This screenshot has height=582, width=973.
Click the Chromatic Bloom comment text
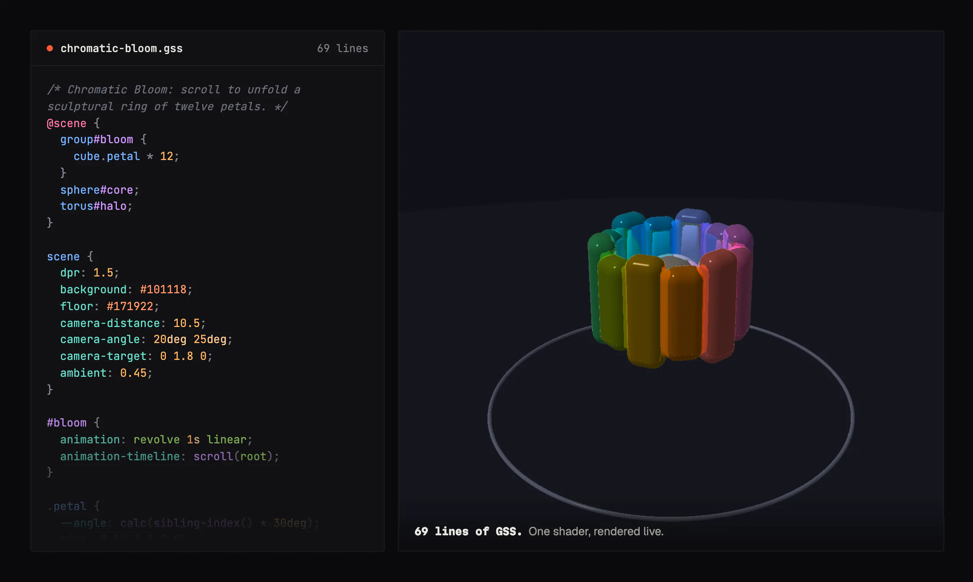[174, 98]
